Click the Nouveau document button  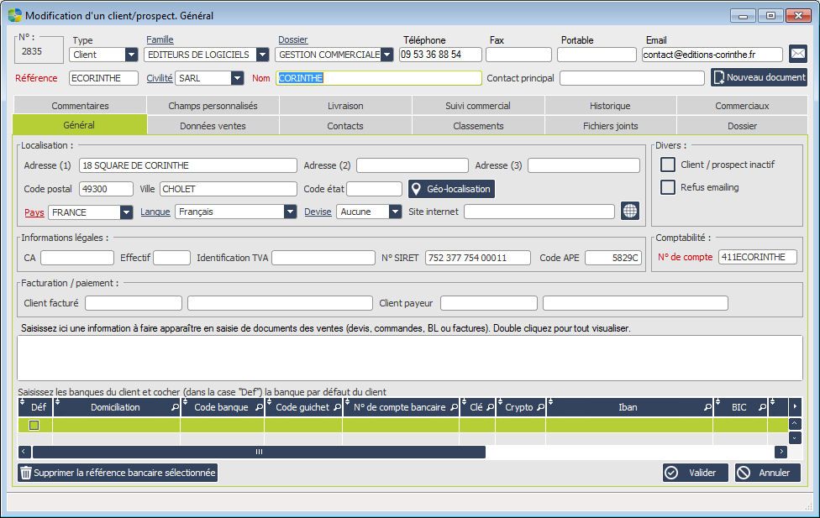click(759, 77)
